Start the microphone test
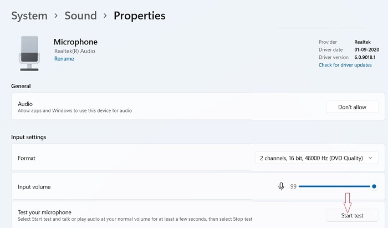 [353, 215]
